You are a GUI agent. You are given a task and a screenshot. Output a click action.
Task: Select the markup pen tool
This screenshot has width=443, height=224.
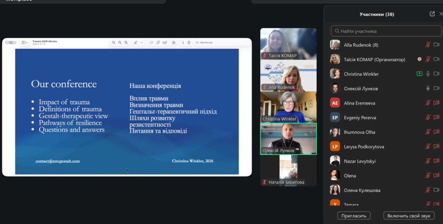pyautogui.click(x=136, y=42)
